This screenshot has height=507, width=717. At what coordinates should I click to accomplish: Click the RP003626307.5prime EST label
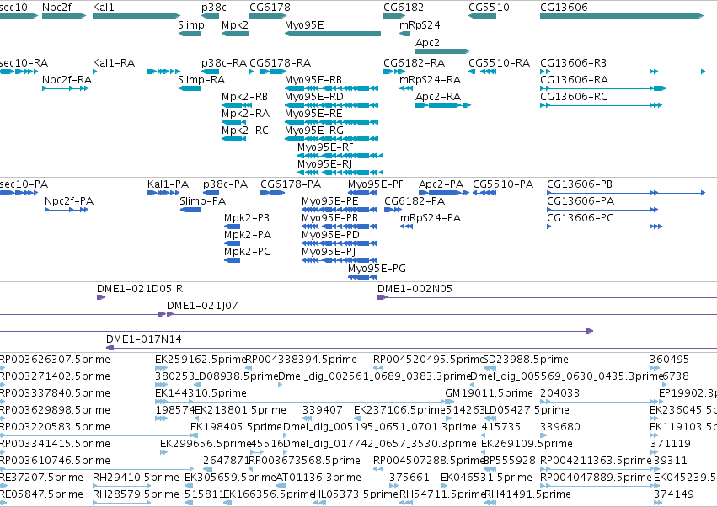[55, 360]
